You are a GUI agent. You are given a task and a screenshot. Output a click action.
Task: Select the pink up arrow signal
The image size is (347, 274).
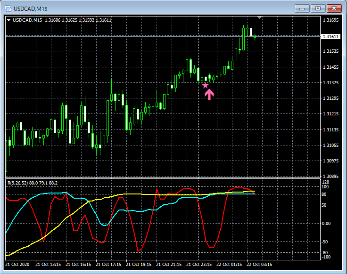pyautogui.click(x=209, y=95)
